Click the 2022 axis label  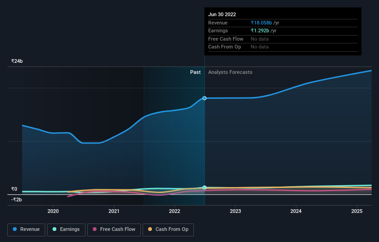(x=174, y=212)
